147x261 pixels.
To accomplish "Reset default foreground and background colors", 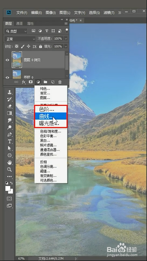I will click(7, 183).
